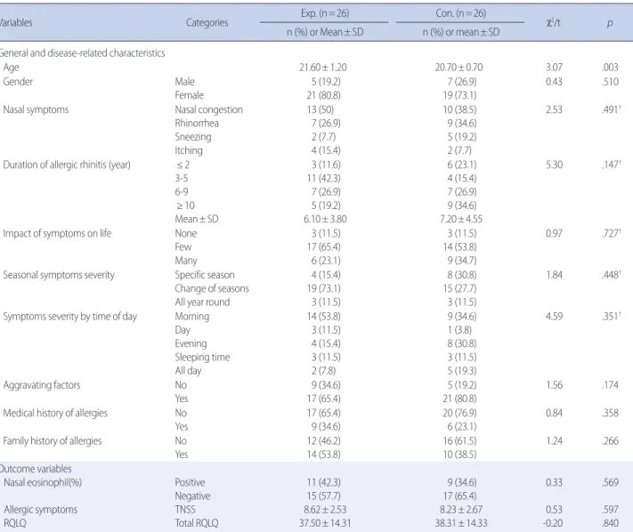Viewport: 633px width, 532px height.
Task: Click the 'All day' category
Action: pyautogui.click(x=188, y=371)
